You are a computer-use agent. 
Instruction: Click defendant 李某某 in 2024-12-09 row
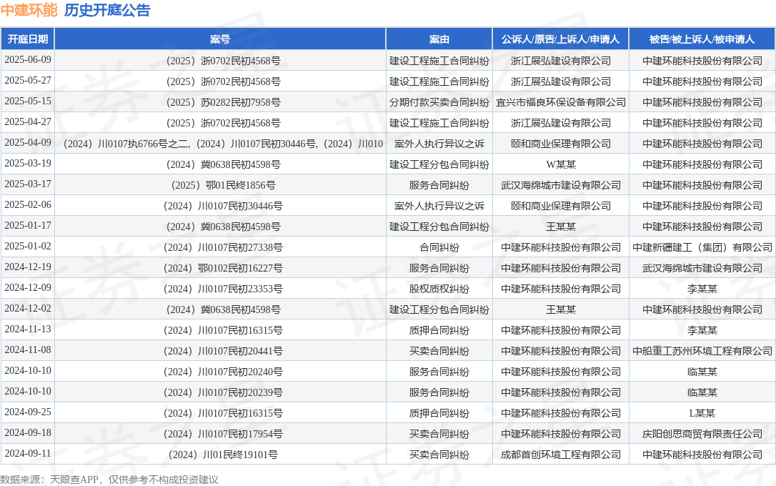[x=702, y=289]
